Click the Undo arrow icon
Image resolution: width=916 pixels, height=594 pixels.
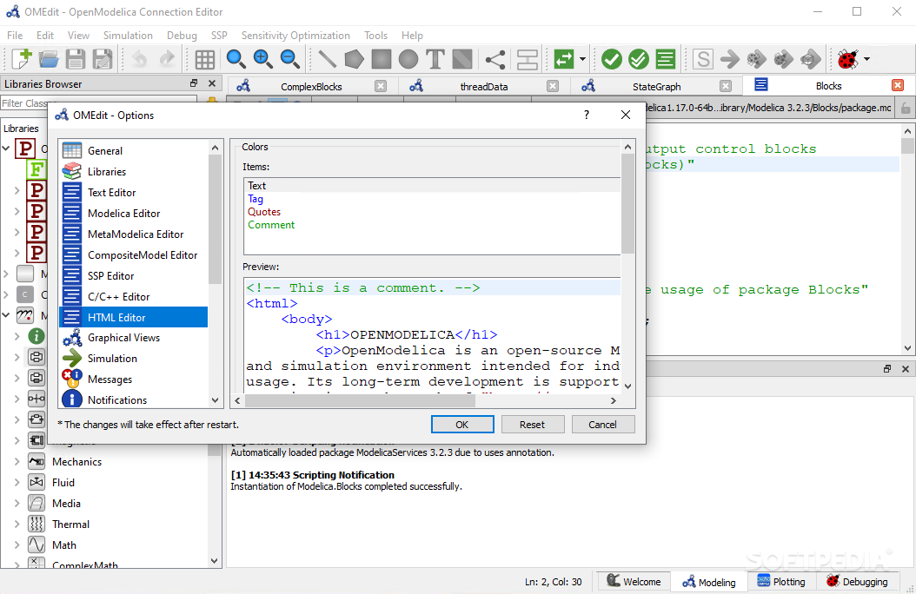point(139,59)
